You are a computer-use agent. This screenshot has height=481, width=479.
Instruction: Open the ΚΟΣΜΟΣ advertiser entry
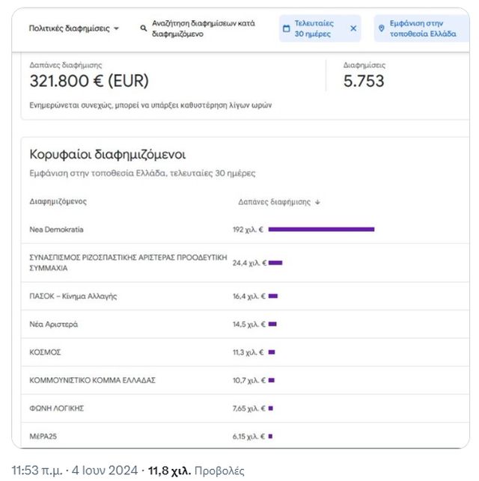pos(45,352)
